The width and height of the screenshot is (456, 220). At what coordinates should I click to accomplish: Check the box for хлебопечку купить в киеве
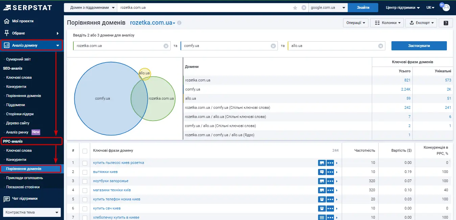(x=85, y=218)
